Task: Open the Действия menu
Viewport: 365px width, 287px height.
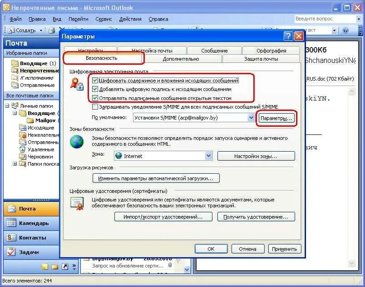Action: point(130,19)
